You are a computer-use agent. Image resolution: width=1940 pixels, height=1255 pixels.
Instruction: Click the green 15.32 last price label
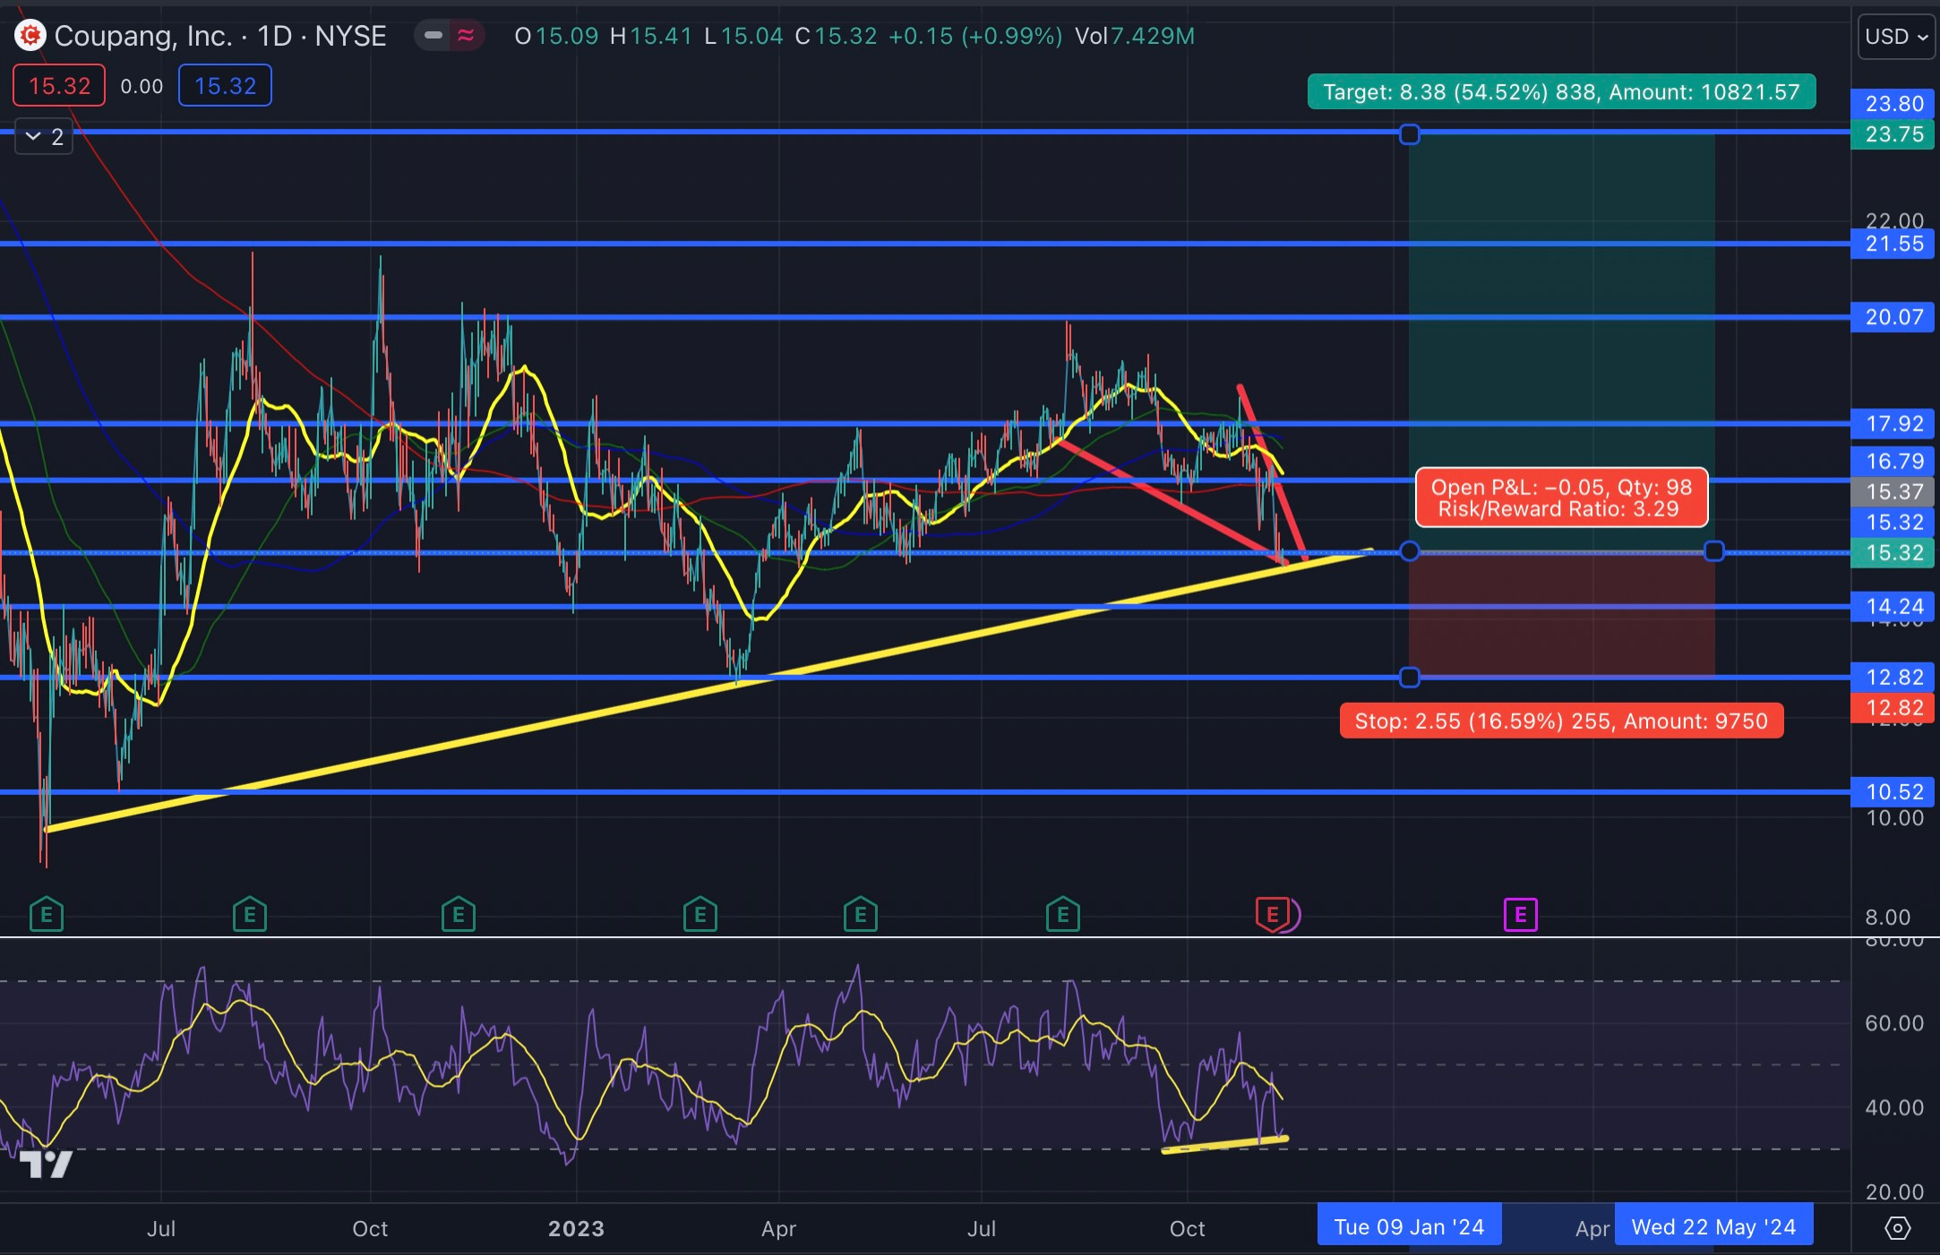pos(1893,552)
